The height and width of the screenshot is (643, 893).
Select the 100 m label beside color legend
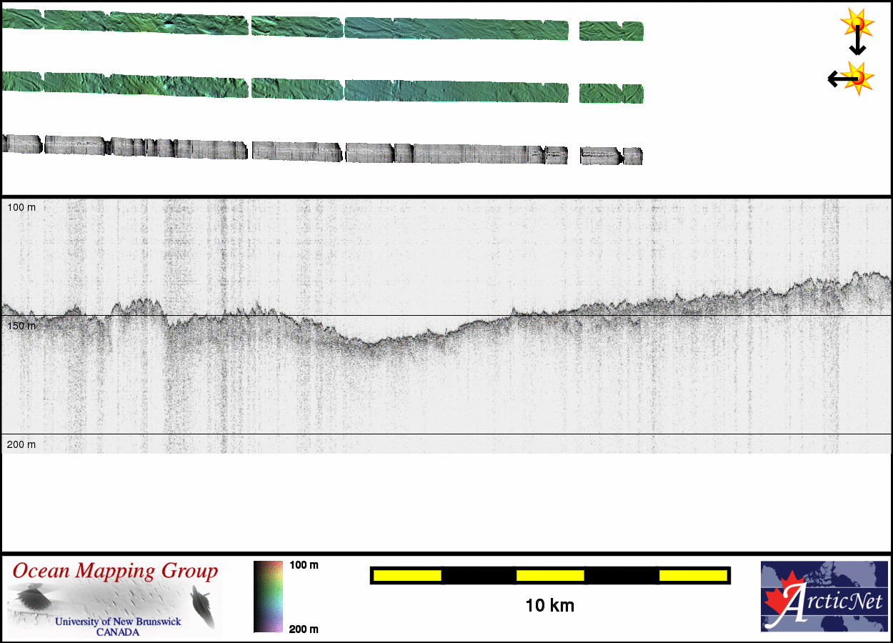point(304,565)
